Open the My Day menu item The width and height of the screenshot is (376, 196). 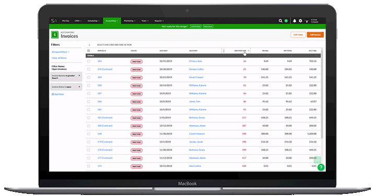coord(65,21)
